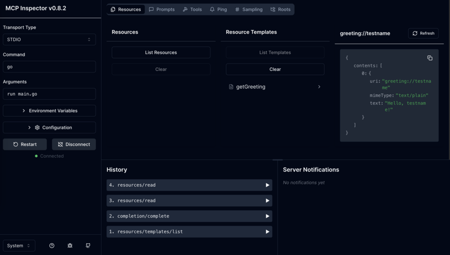Viewport: 450px width, 255px height.
Task: Click Clear under Resource Templates
Action: 275,69
